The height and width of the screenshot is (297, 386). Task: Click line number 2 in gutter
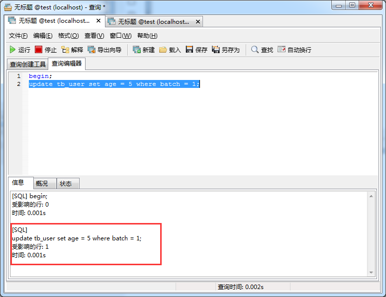(x=19, y=84)
